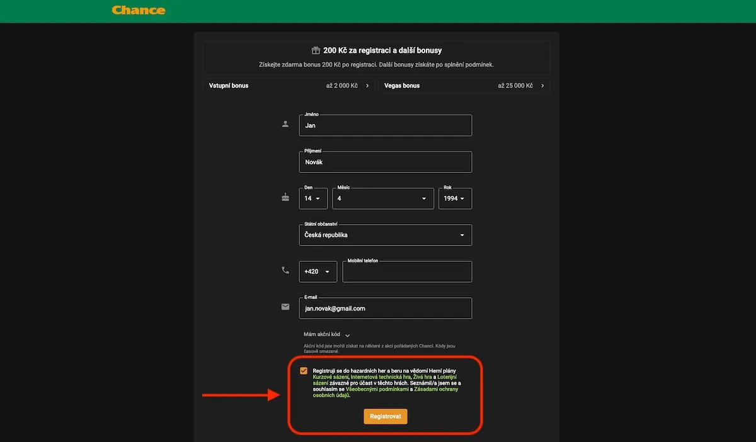This screenshot has width=756, height=442.
Task: Click the envelope icon next to E-mail
Action: coord(285,307)
